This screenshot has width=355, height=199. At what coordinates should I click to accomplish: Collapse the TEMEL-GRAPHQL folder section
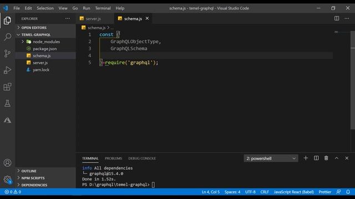pos(45,34)
